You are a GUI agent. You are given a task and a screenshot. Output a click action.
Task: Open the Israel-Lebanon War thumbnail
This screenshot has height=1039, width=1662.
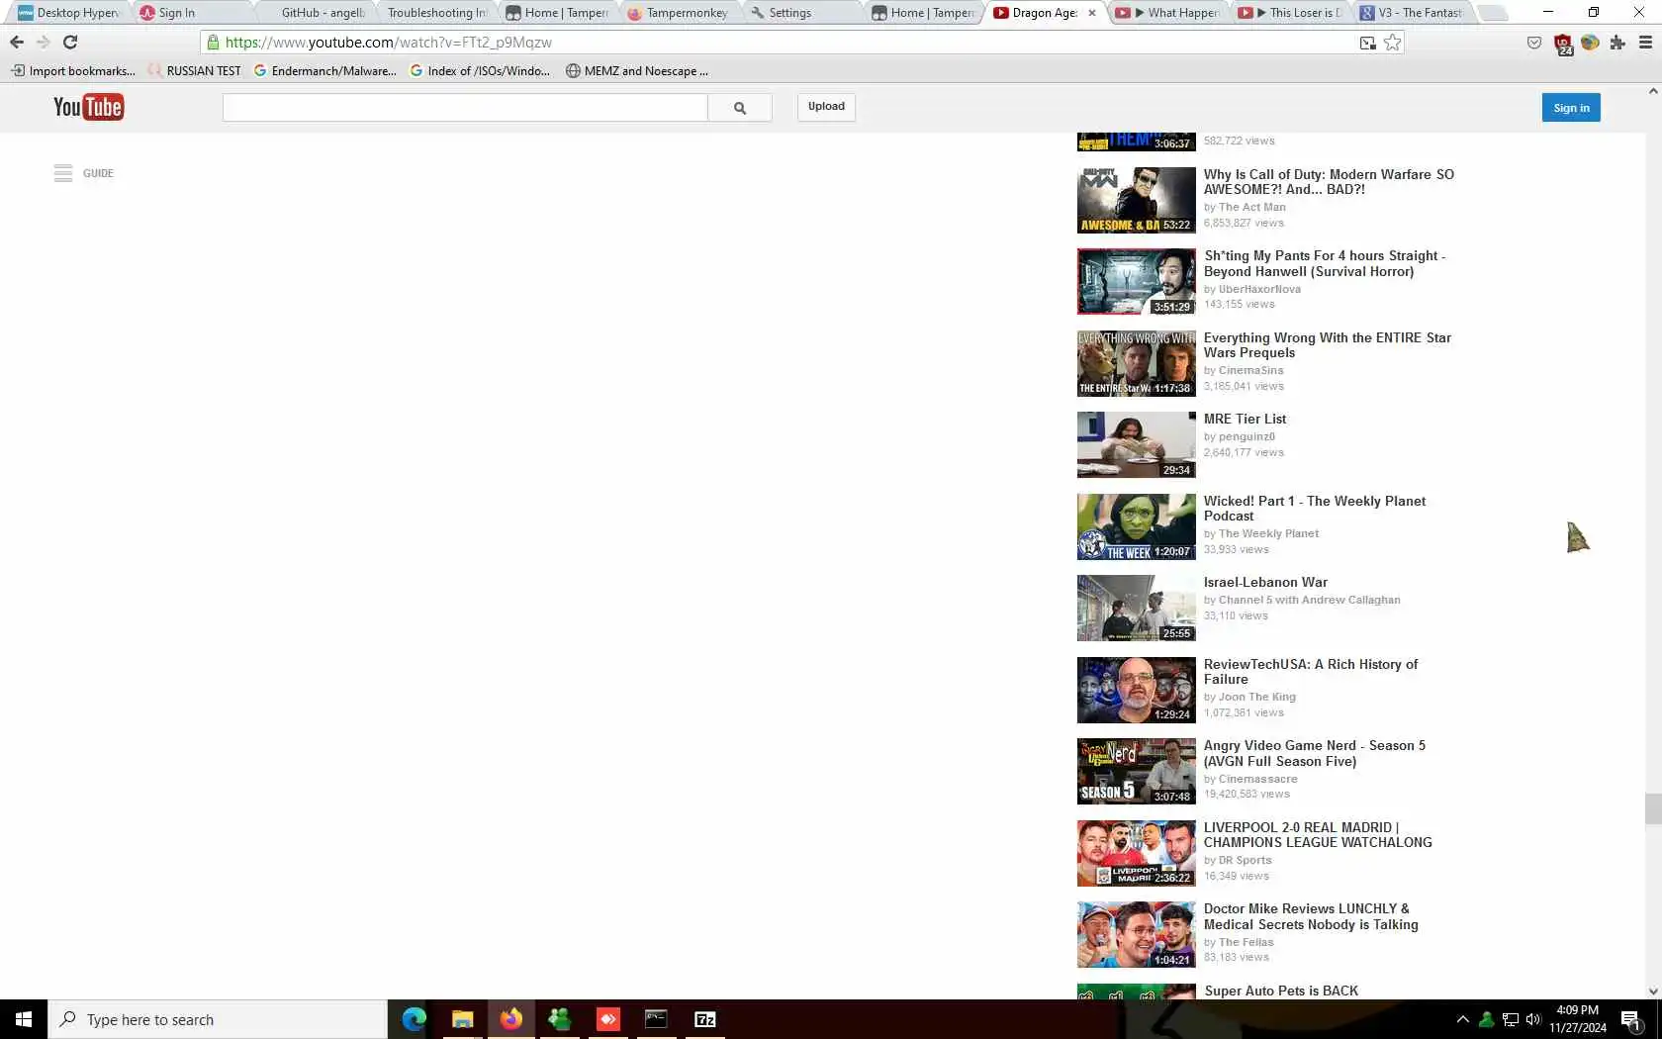click(1137, 609)
